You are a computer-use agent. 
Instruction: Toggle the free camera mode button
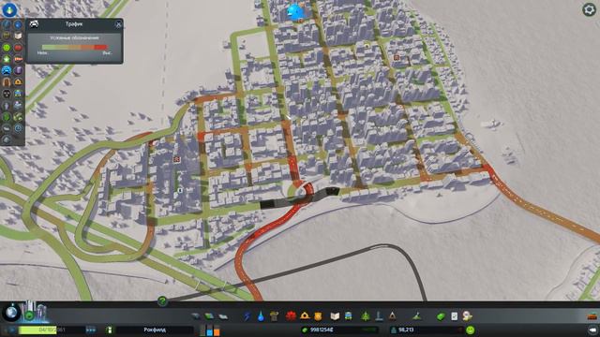(x=592, y=330)
